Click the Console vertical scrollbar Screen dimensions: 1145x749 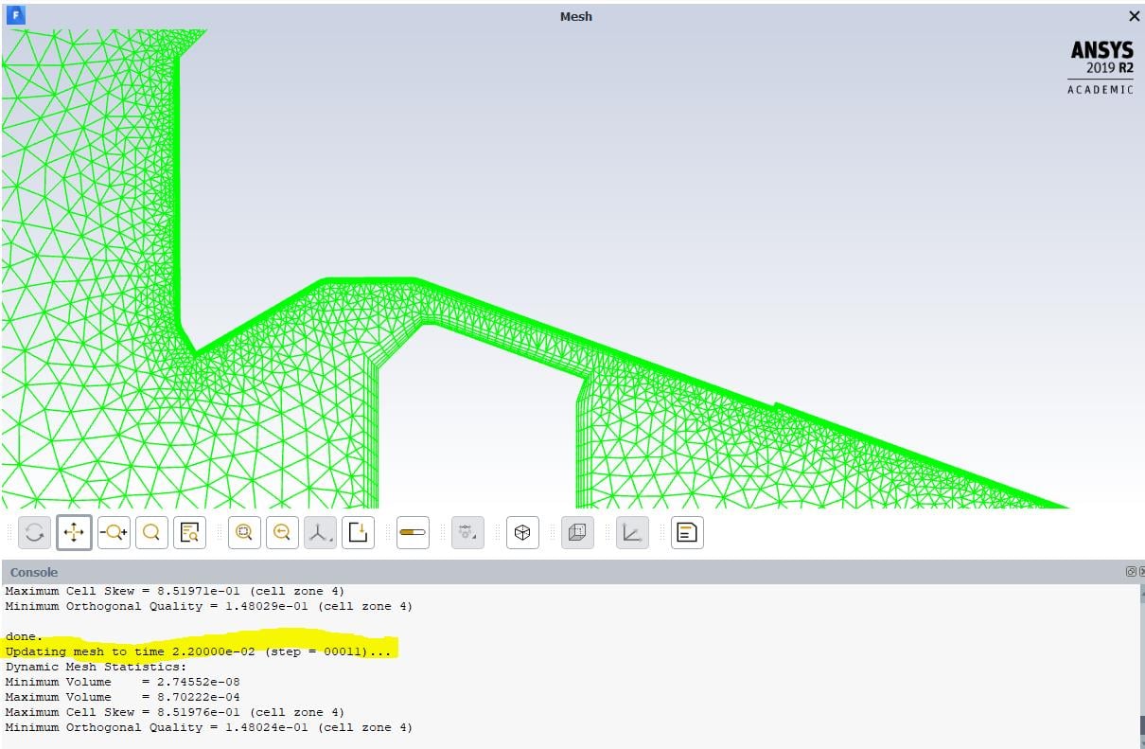coord(1142,665)
